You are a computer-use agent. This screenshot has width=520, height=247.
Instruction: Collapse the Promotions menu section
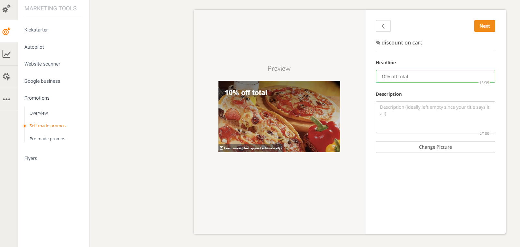click(37, 98)
